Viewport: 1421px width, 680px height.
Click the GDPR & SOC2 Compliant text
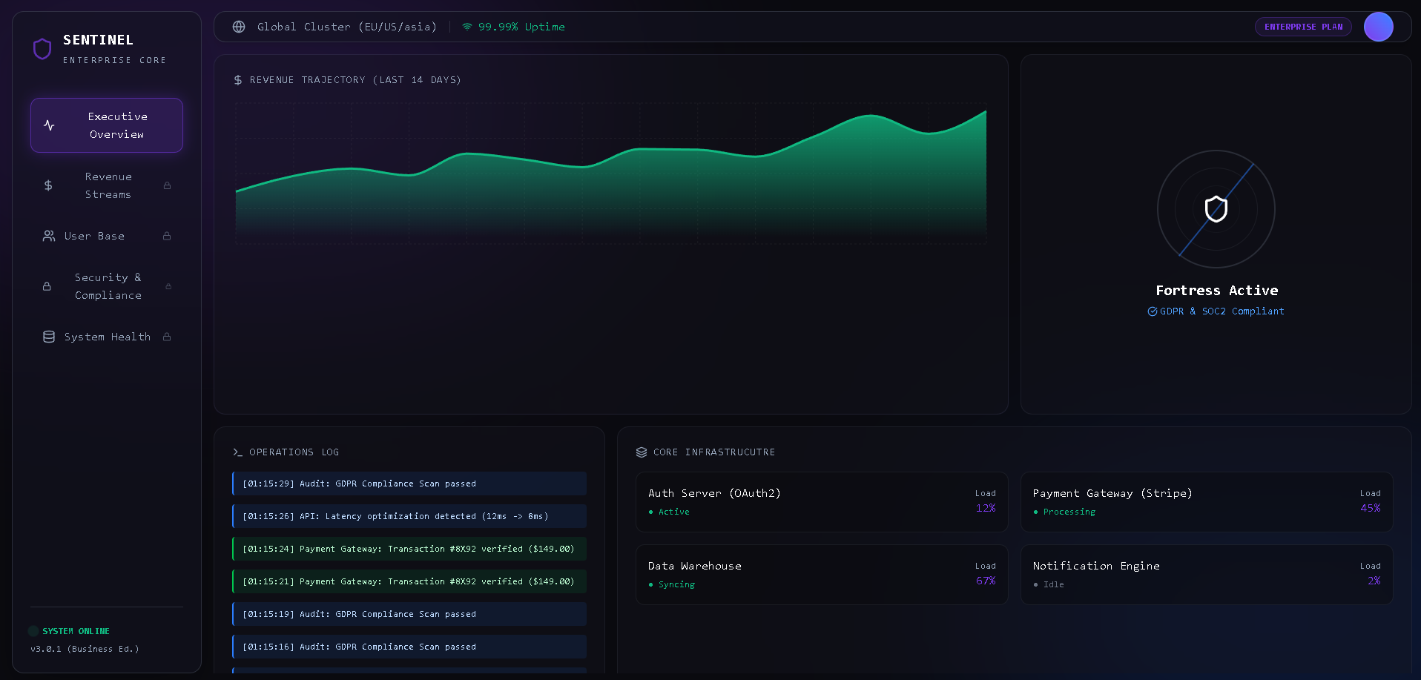click(1222, 311)
